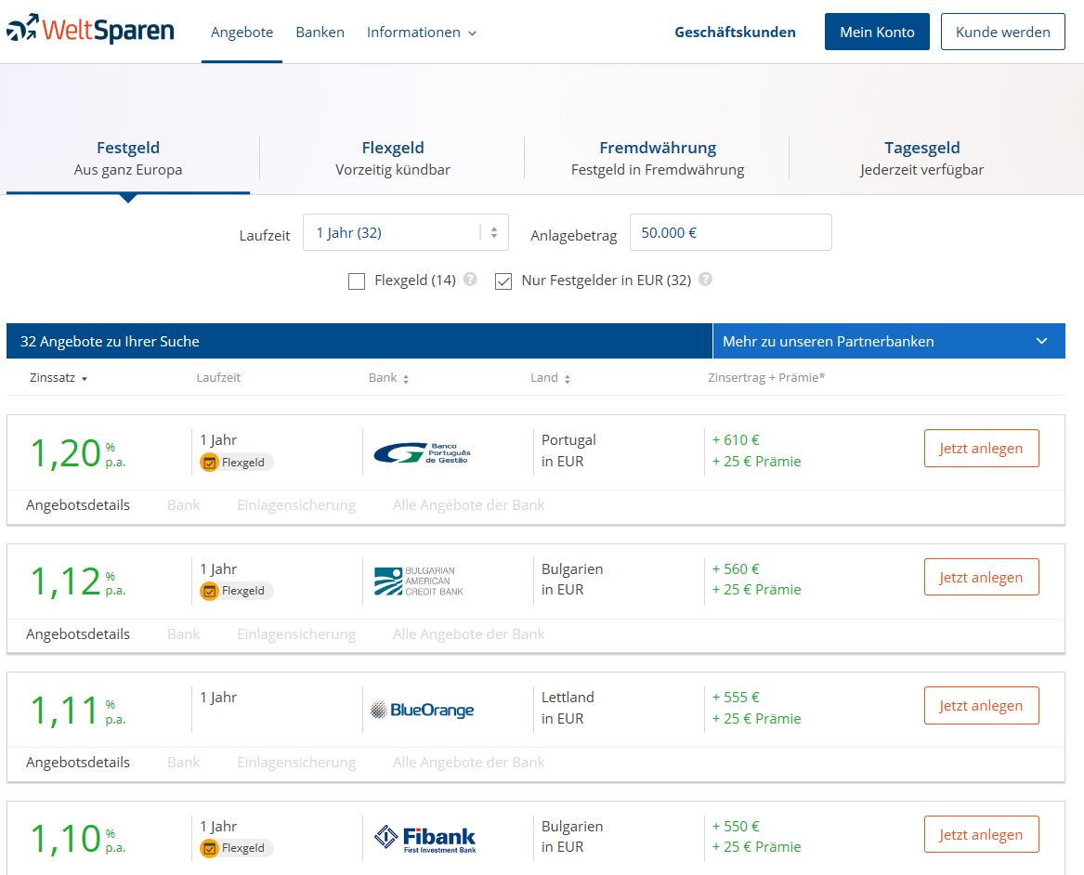Open Angebotsdetails of the 1,11% offer
This screenshot has width=1084, height=875.
pyautogui.click(x=78, y=763)
